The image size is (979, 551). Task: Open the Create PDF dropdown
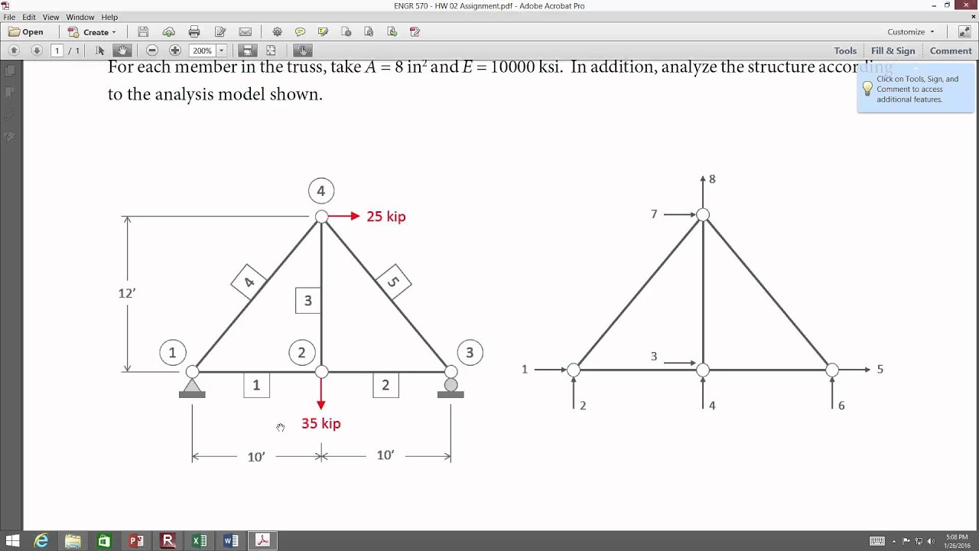(92, 32)
